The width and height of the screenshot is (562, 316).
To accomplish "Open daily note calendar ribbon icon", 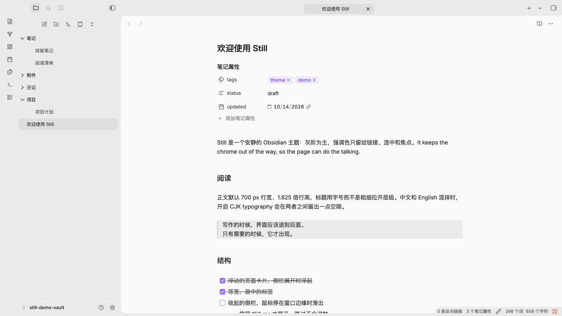I will [10, 59].
